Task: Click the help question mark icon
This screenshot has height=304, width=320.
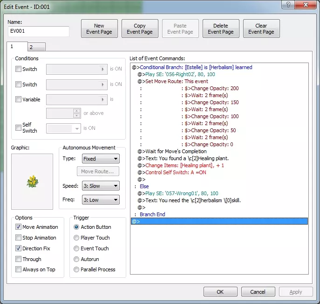Action: click(x=288, y=5)
